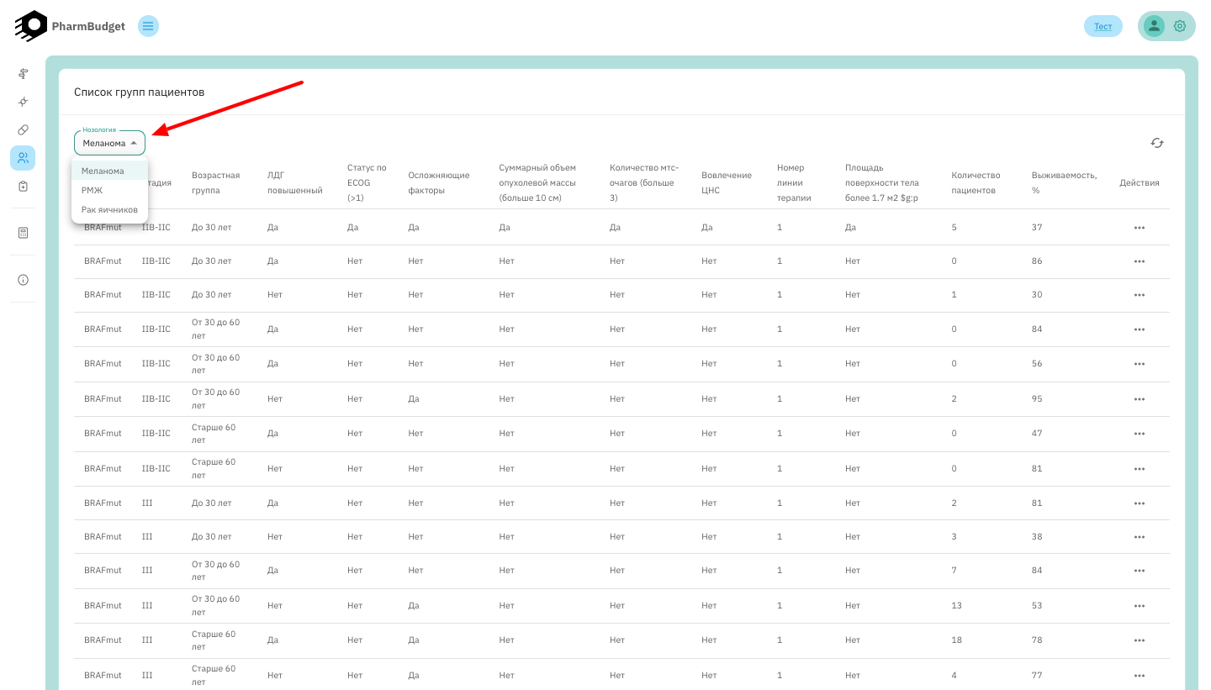
Task: Click the Возрастная группа column header
Action: pos(215,182)
